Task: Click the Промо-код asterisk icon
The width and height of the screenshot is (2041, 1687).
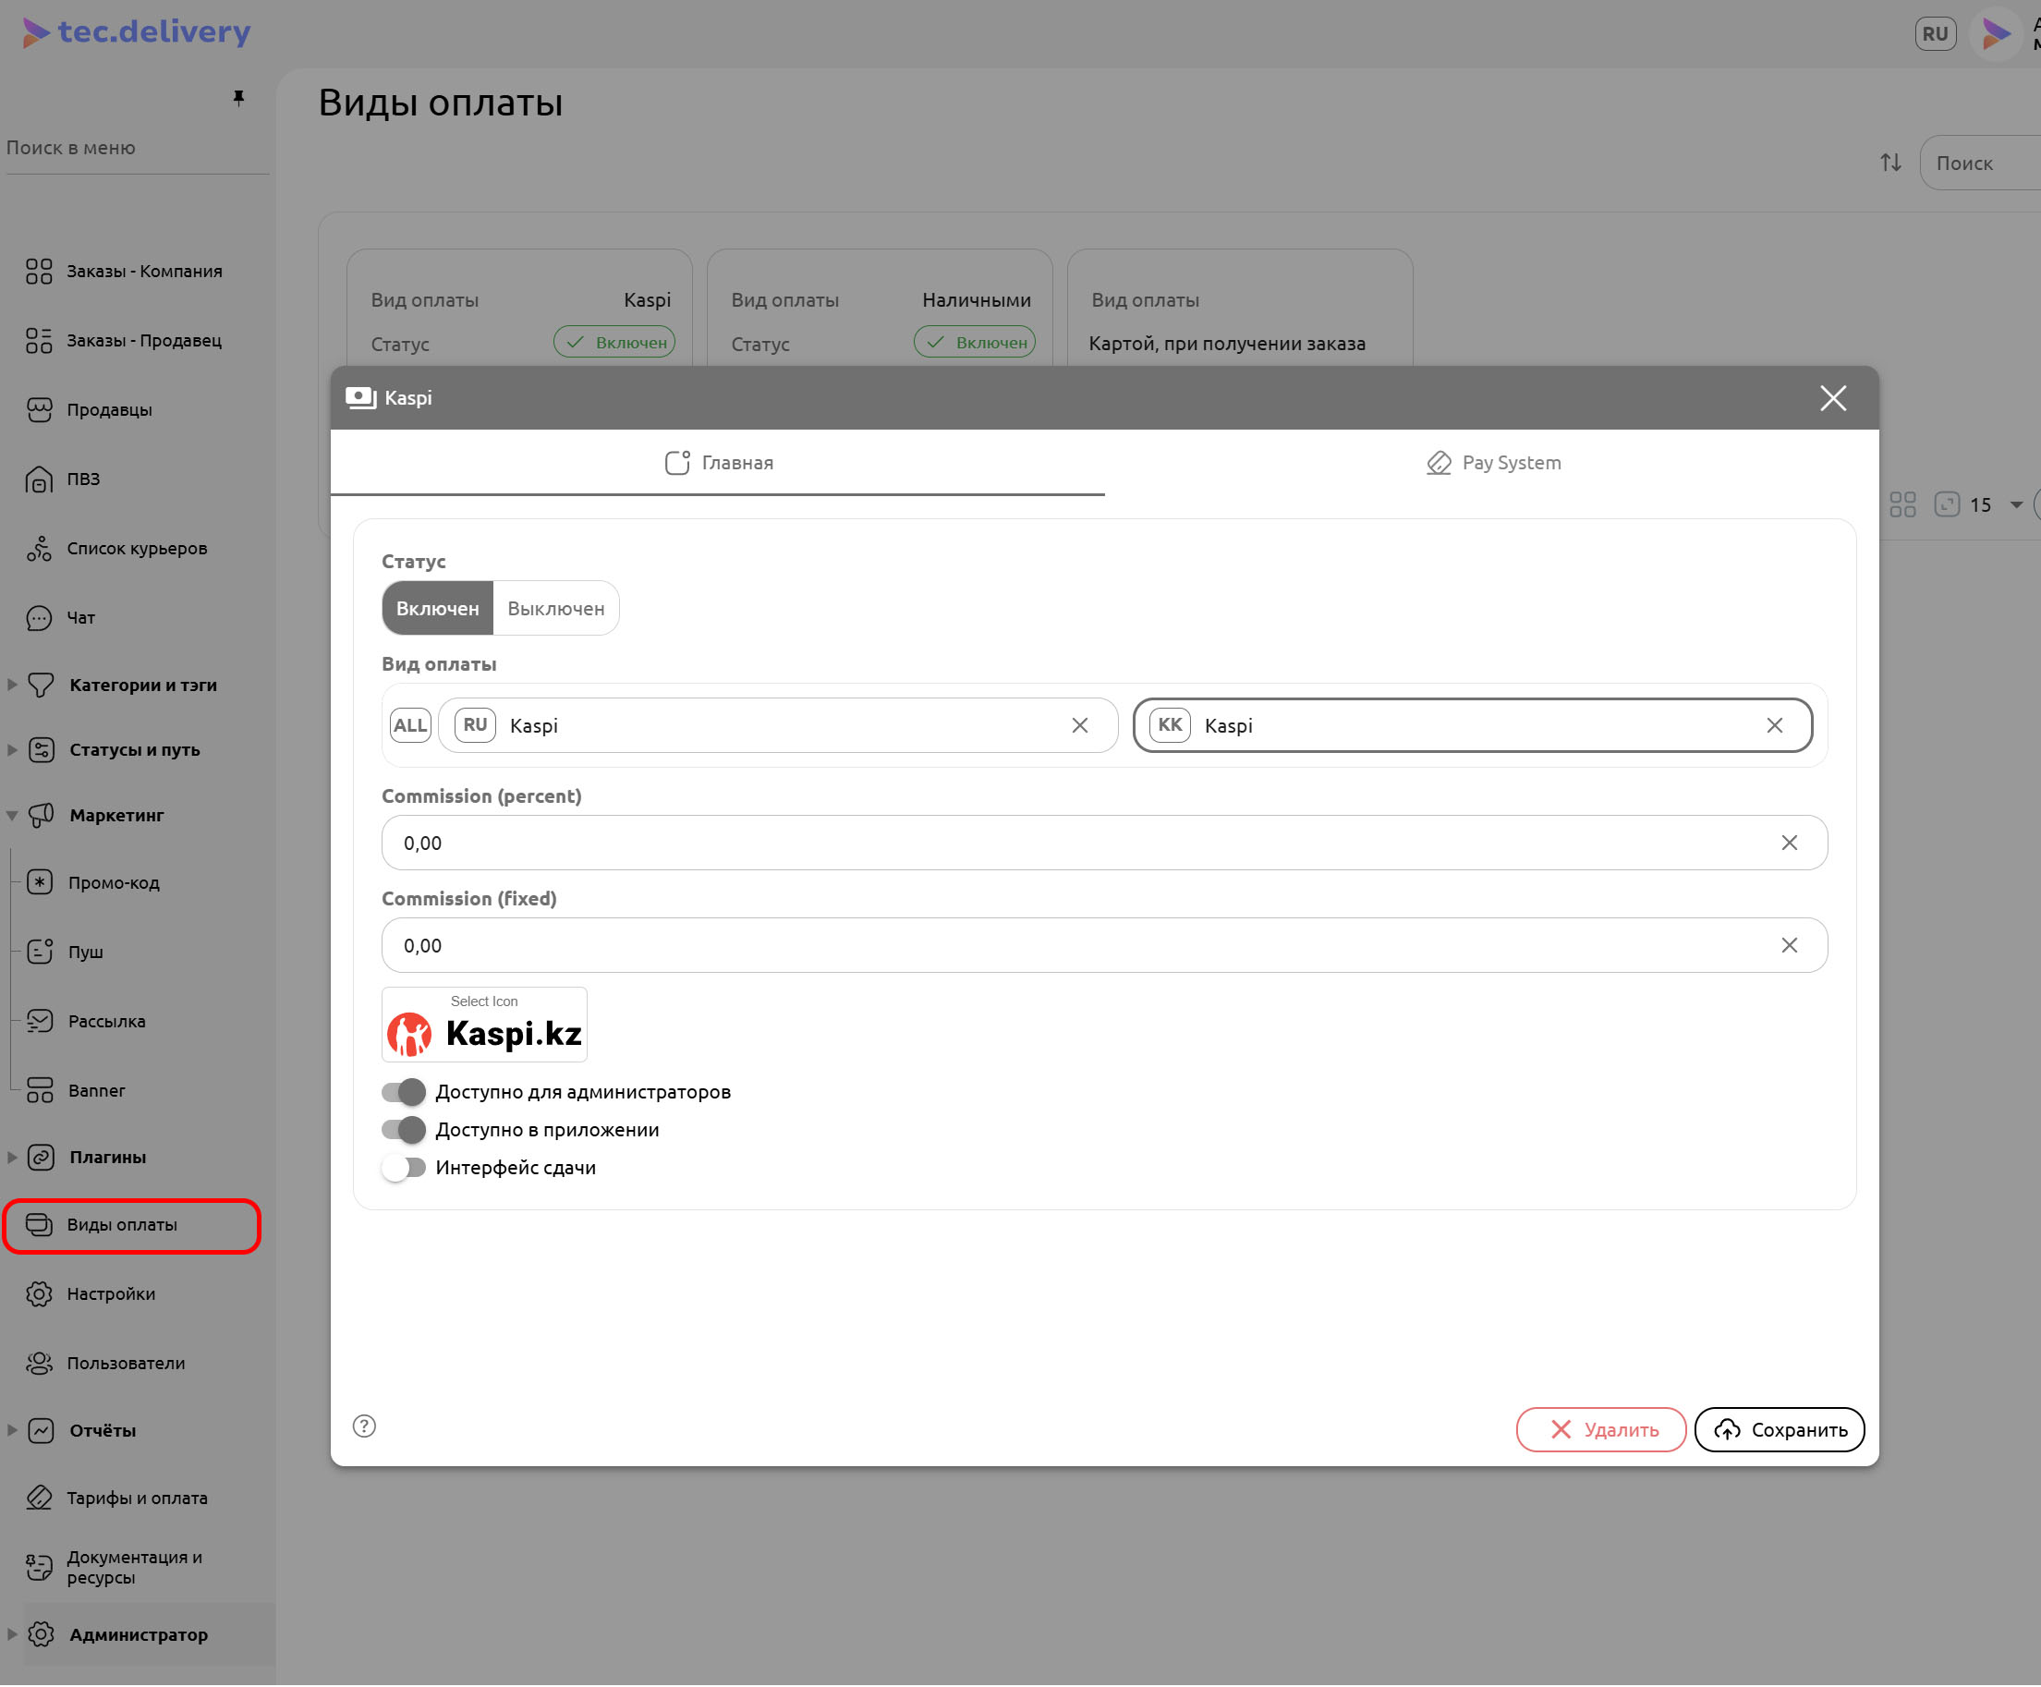Action: coord(40,883)
